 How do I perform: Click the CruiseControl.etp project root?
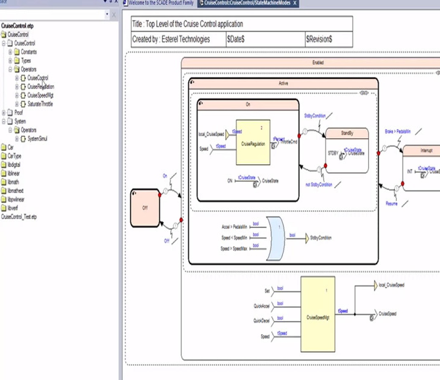17,26
